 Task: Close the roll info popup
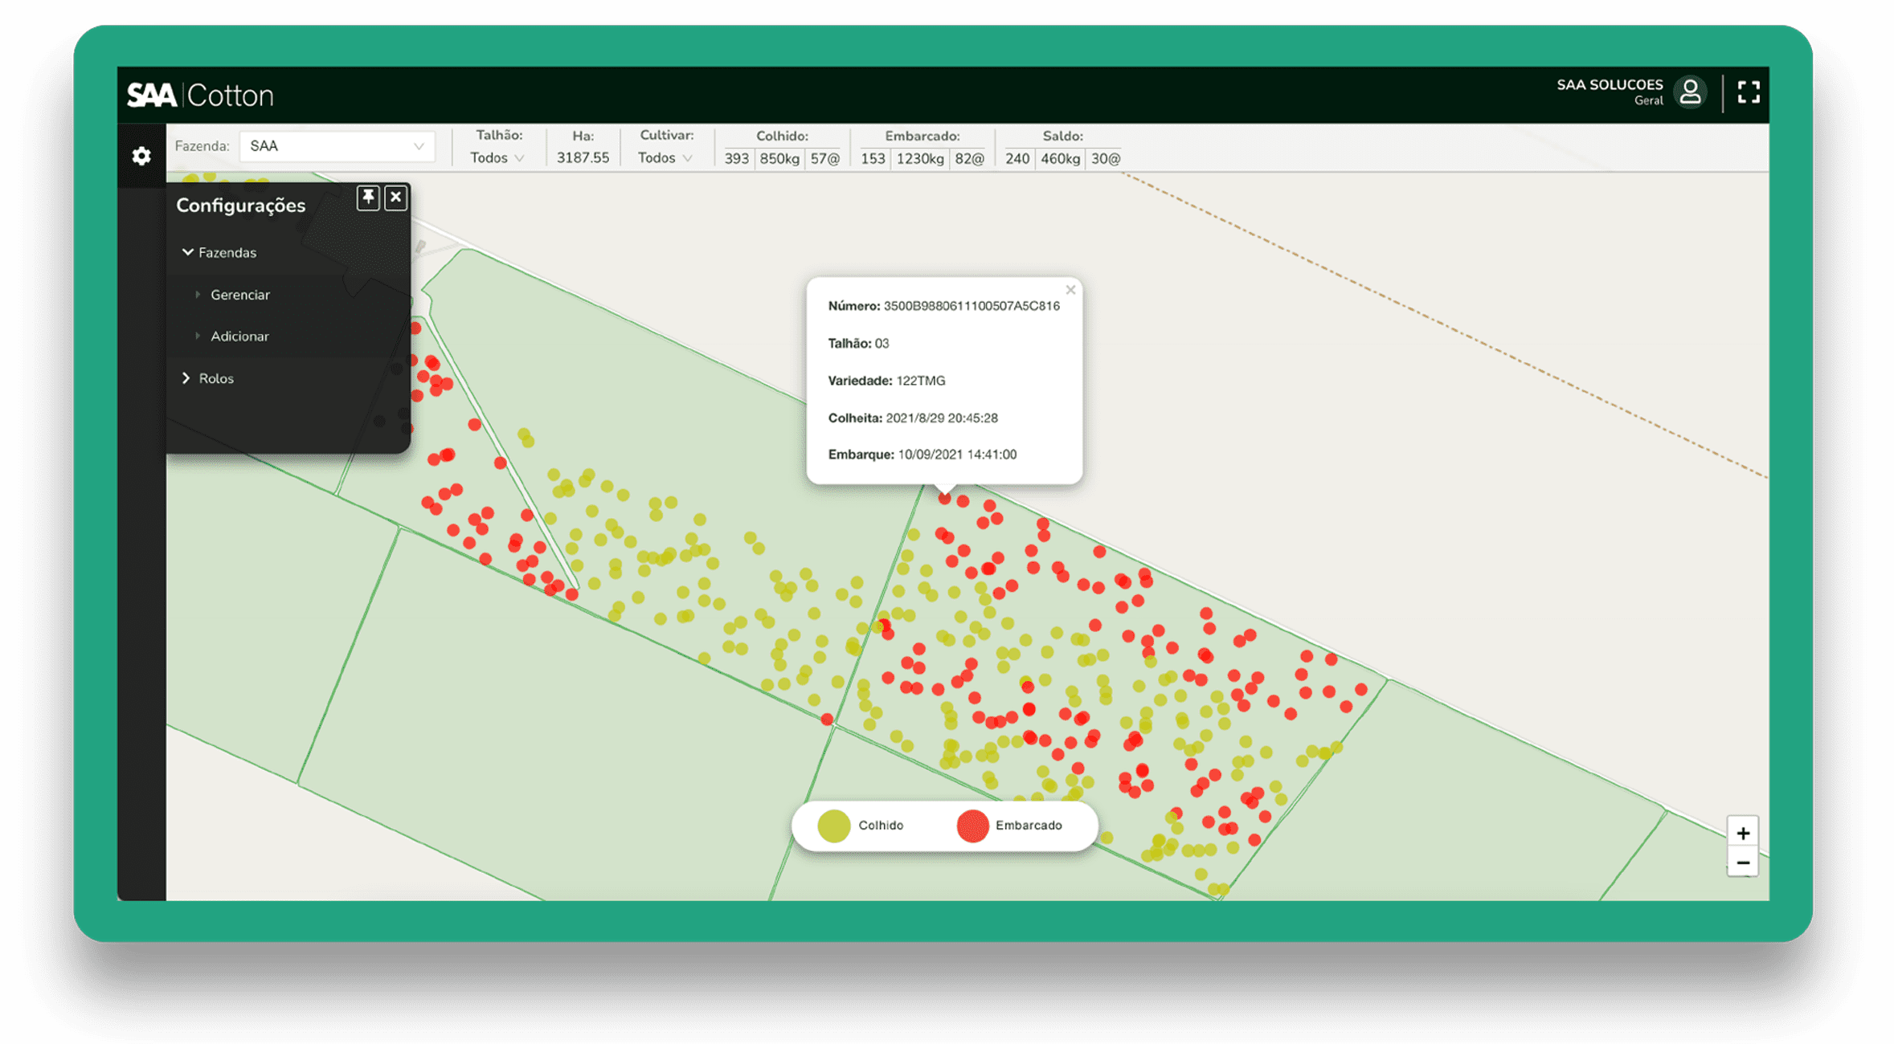click(x=1070, y=290)
